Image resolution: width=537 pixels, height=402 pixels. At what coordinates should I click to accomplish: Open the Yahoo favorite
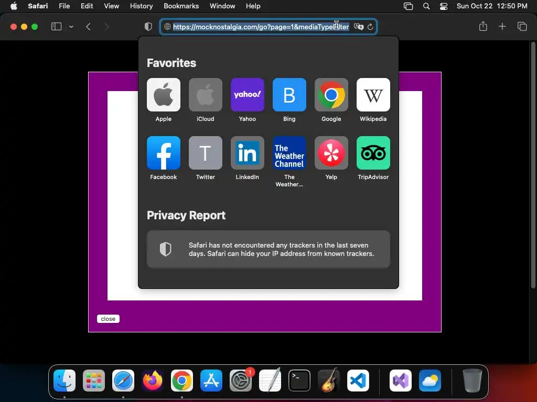tap(248, 95)
